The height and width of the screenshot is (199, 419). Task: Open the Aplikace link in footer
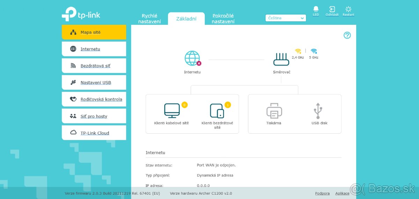(x=342, y=193)
